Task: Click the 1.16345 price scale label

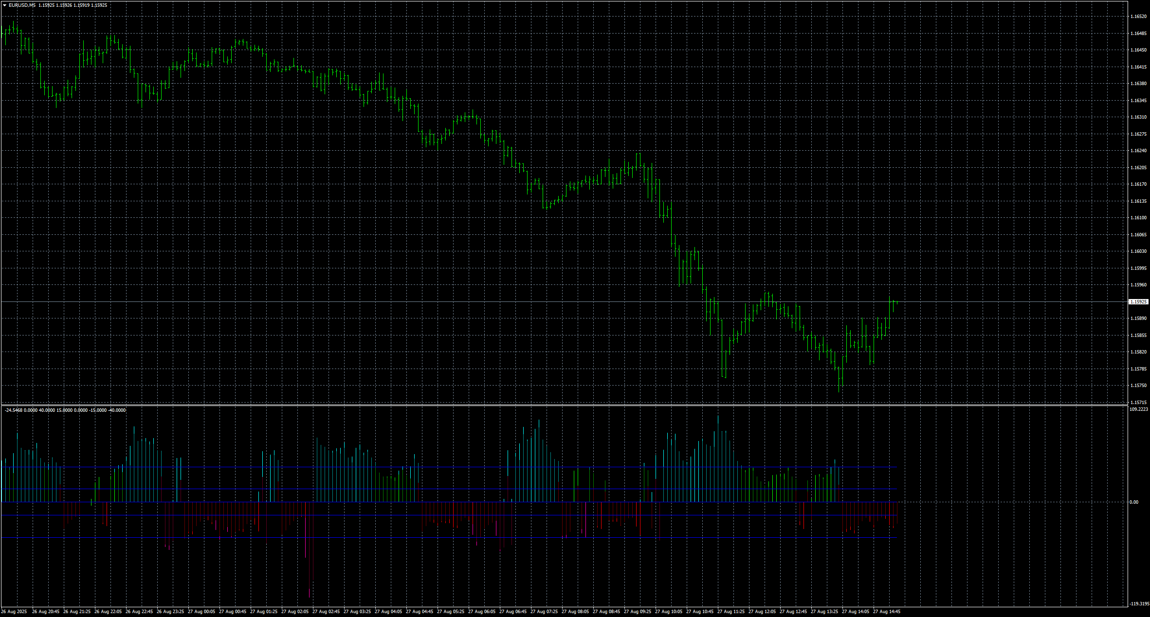Action: tap(1138, 101)
